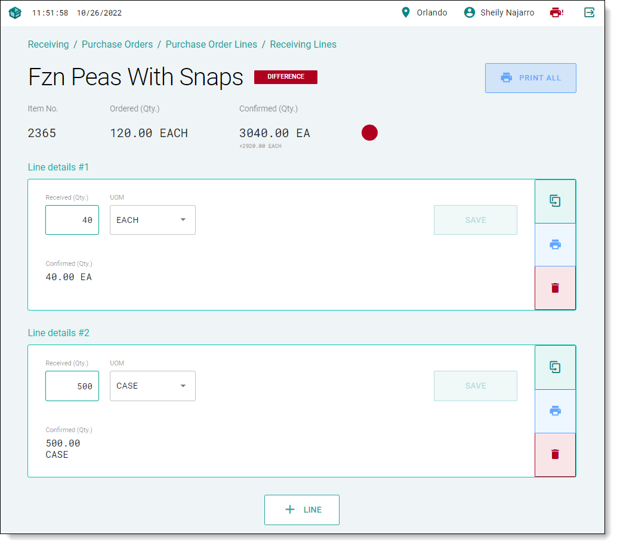Open the EACH unit of measure dropdown
617x546 pixels.
[153, 220]
